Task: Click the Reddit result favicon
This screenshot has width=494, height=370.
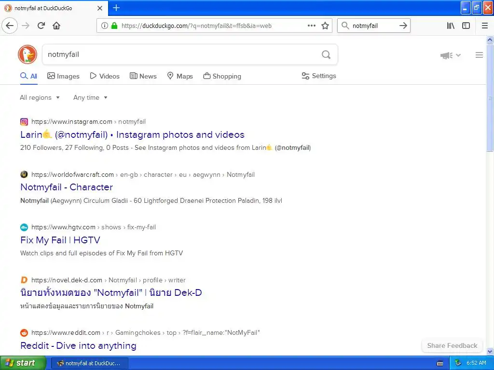Action: click(24, 332)
